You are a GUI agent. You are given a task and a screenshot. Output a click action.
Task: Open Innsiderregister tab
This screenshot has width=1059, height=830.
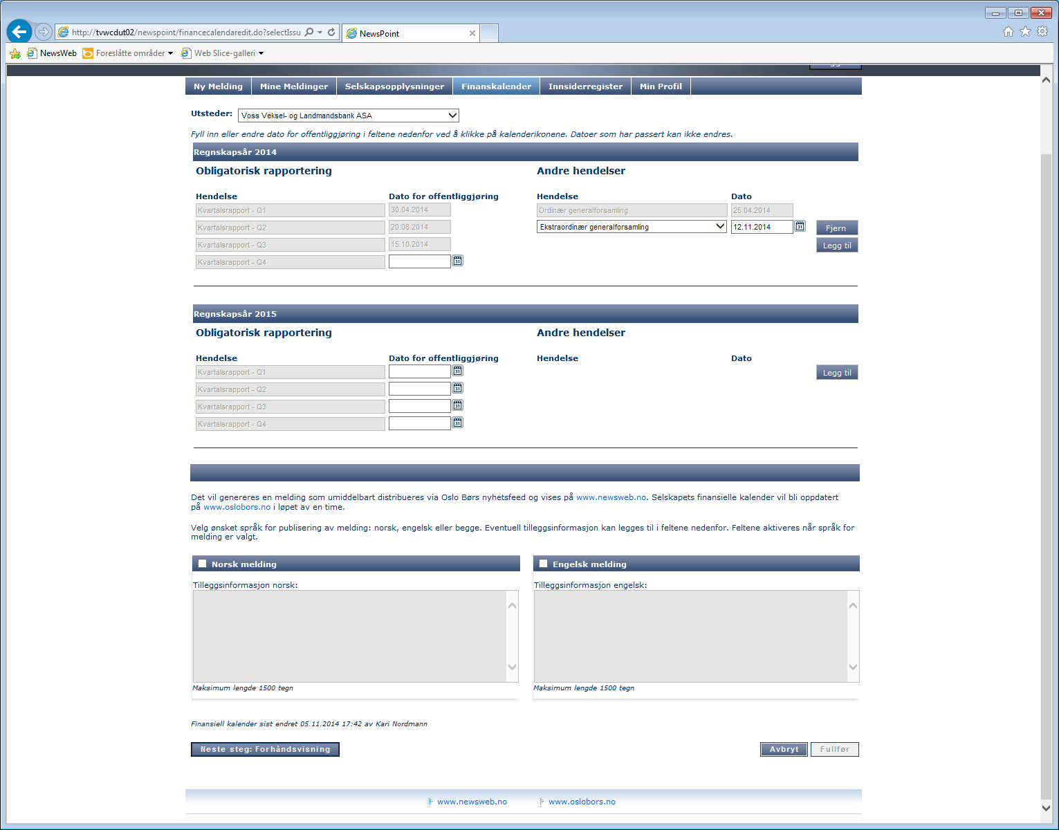585,86
